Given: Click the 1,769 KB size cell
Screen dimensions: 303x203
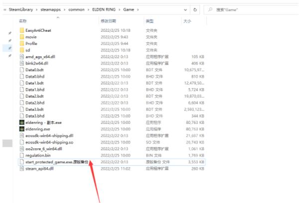Looking at the screenshot, I should click(196, 155).
